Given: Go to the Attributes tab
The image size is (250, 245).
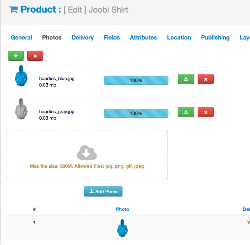Looking at the screenshot, I should [143, 37].
